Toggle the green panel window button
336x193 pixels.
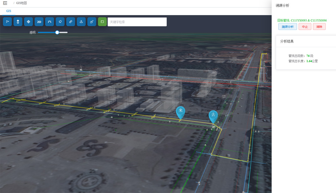coord(102,22)
